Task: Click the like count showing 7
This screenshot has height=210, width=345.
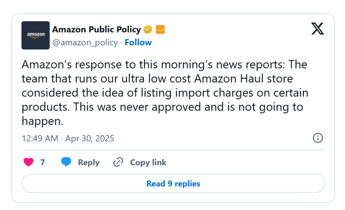Action: coord(42,162)
